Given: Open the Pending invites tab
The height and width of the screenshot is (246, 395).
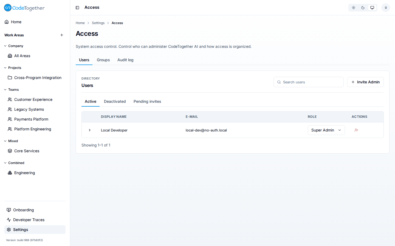Looking at the screenshot, I should pos(147,101).
